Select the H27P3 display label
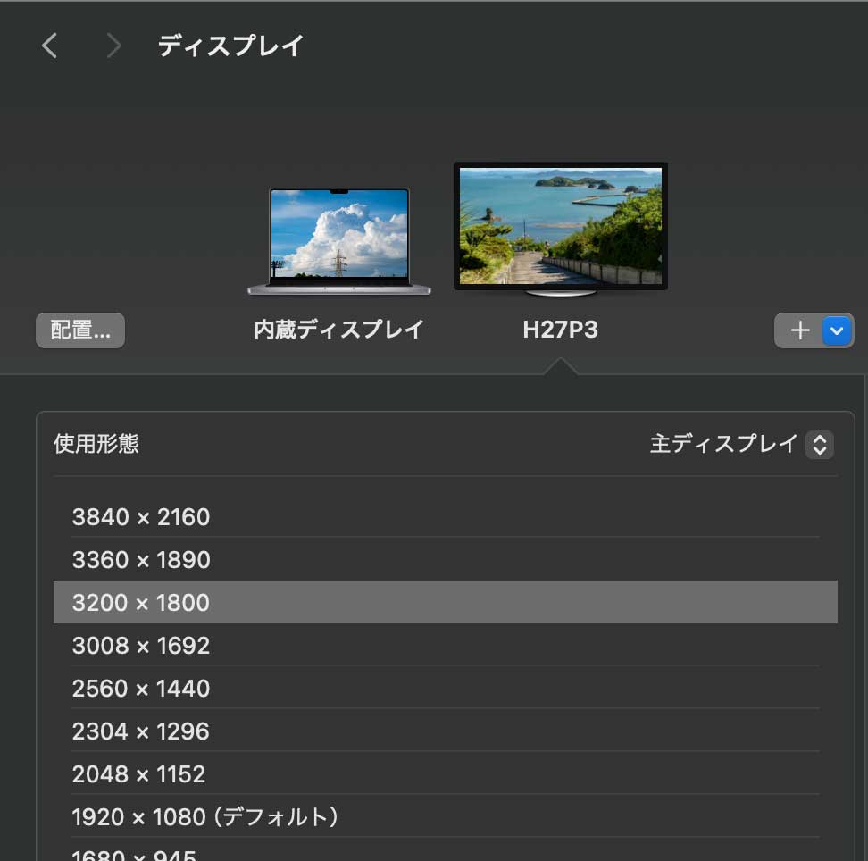Screen dimensions: 868x861 pos(560,330)
